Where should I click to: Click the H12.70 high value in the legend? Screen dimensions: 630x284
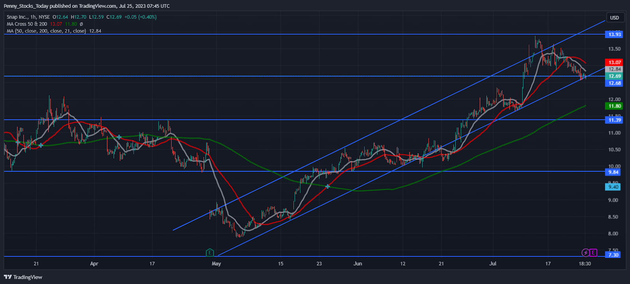coord(78,17)
